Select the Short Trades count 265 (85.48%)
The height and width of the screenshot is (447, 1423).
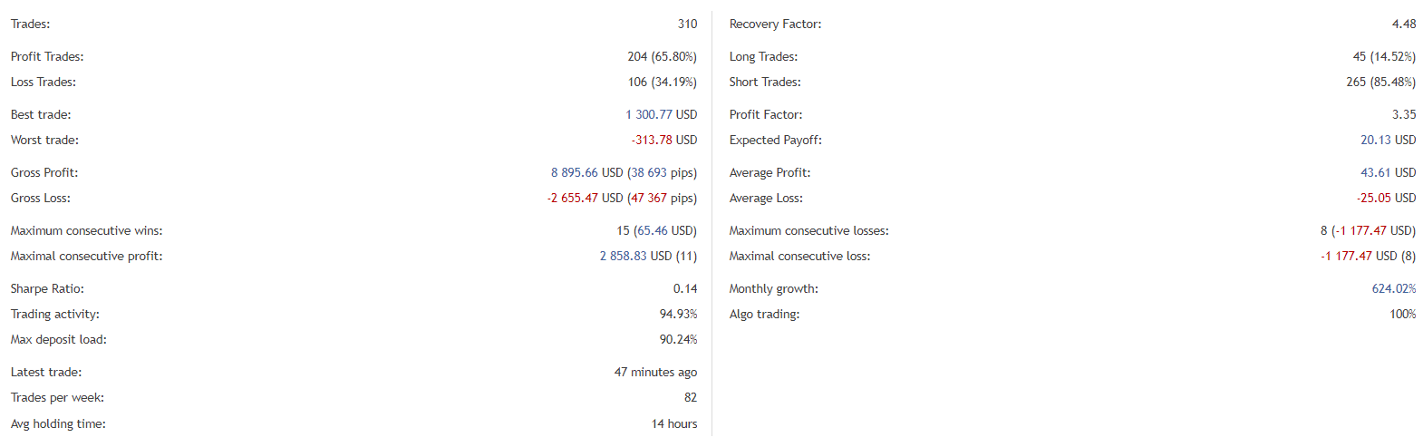[1380, 83]
